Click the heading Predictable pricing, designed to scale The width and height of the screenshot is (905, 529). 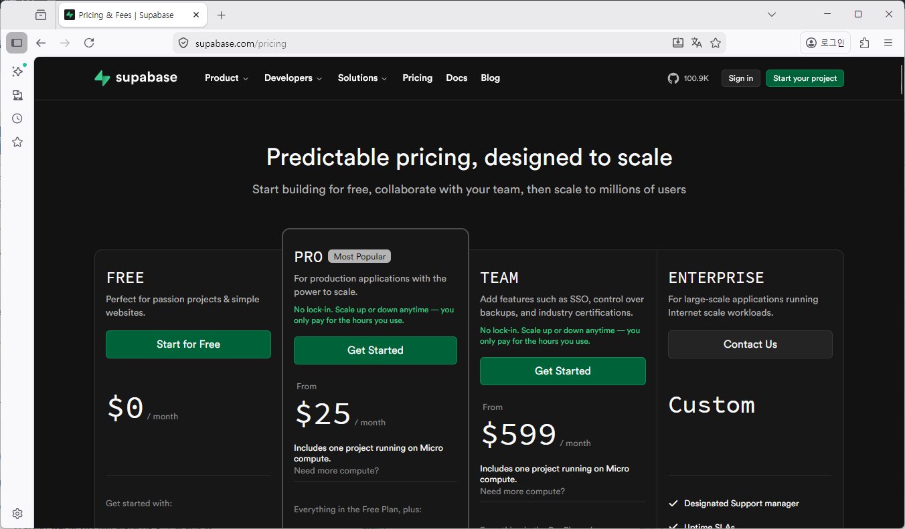469,157
